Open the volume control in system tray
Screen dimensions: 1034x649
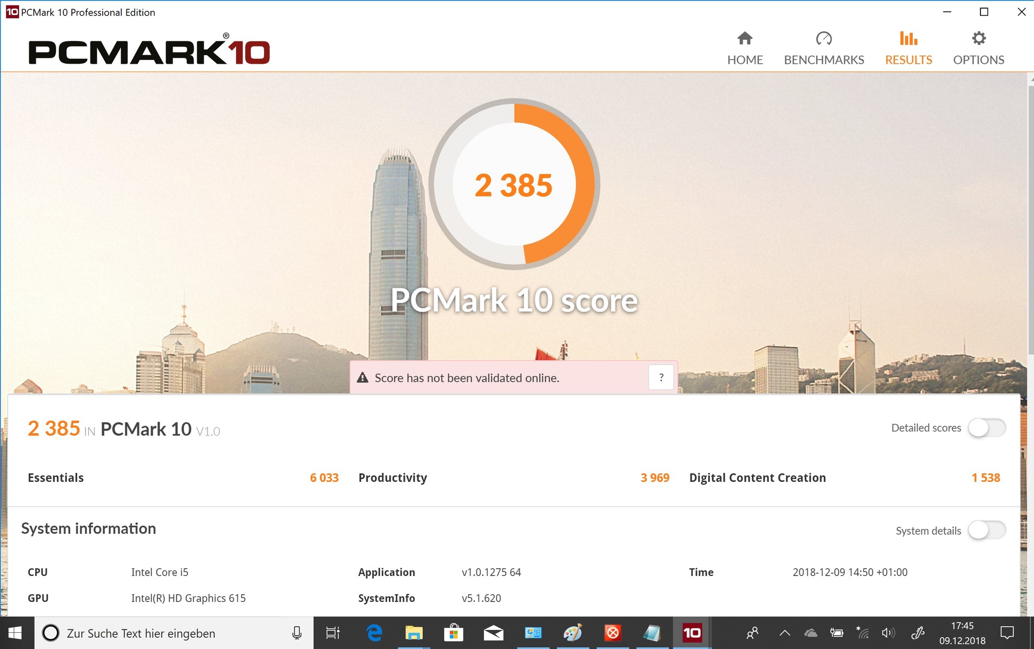coord(888,633)
